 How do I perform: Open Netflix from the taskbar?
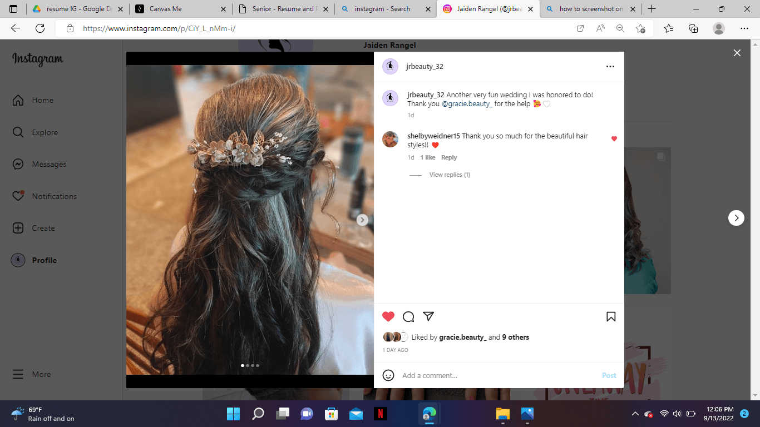pos(380,414)
